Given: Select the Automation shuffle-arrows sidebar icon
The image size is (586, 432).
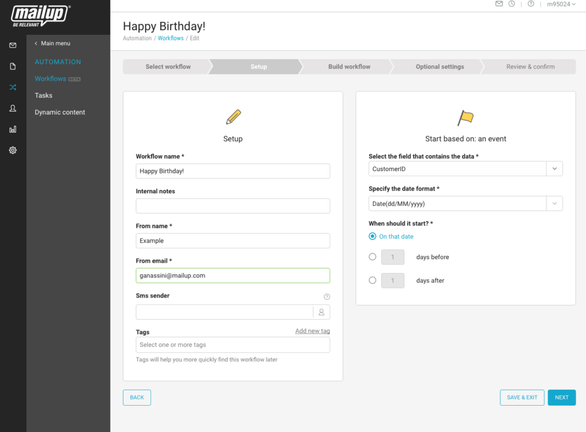Looking at the screenshot, I should [x=13, y=88].
